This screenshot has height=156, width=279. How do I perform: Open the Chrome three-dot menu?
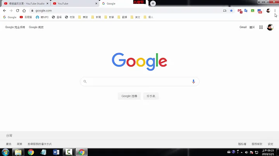click(275, 11)
